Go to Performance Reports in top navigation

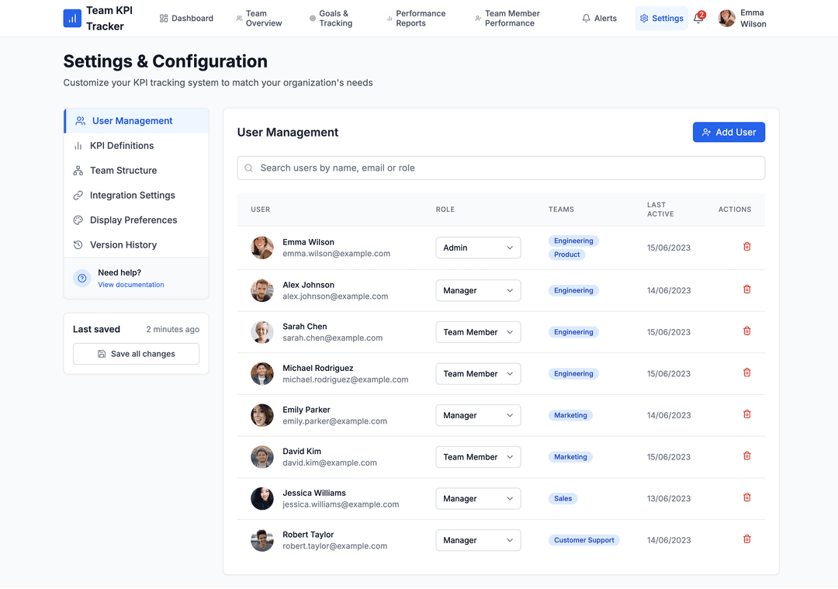click(417, 19)
